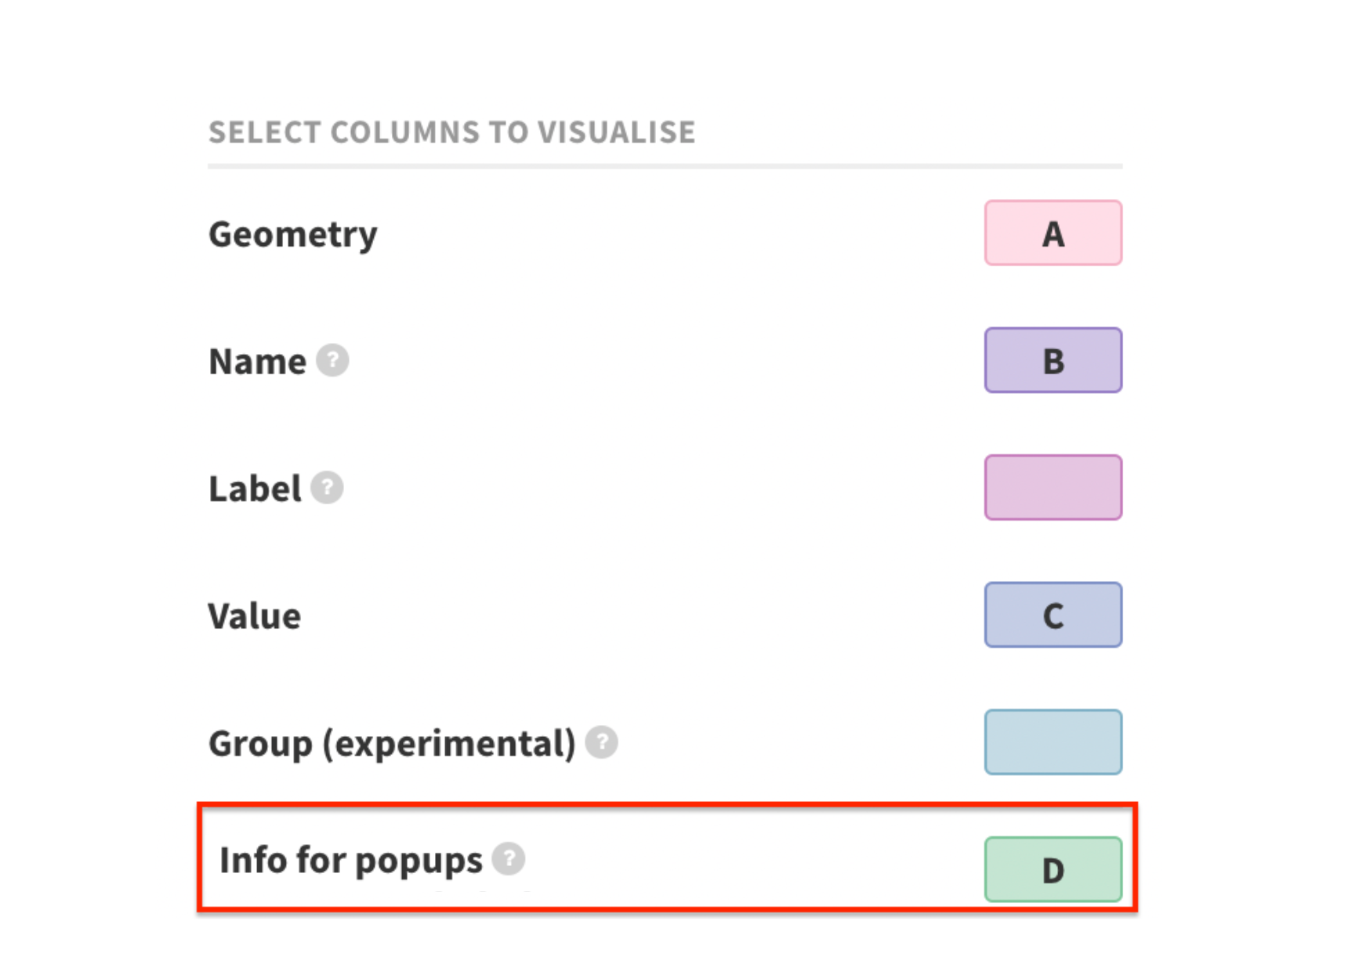Screen dimensions: 1370x971
Task: Click the Name setting label
Action: click(x=257, y=362)
